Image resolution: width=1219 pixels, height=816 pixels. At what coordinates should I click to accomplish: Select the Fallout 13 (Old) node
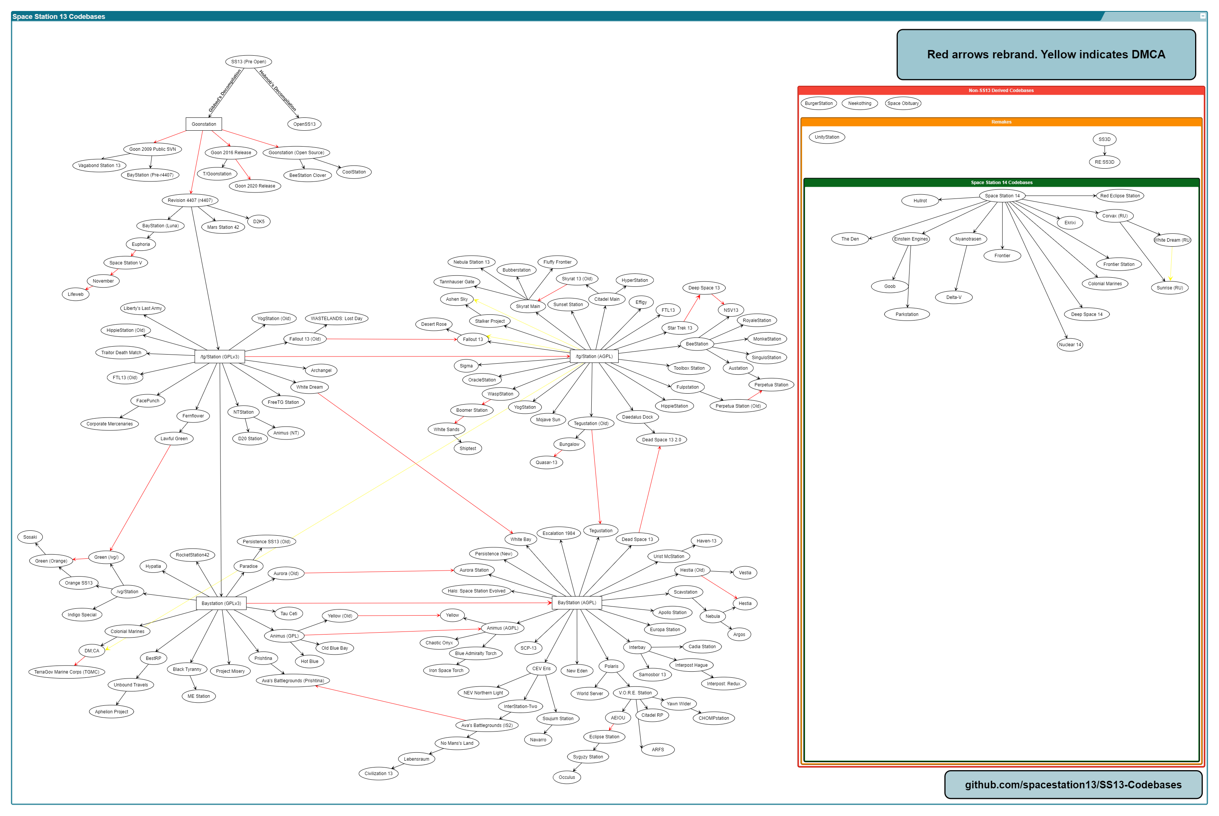pyautogui.click(x=305, y=339)
